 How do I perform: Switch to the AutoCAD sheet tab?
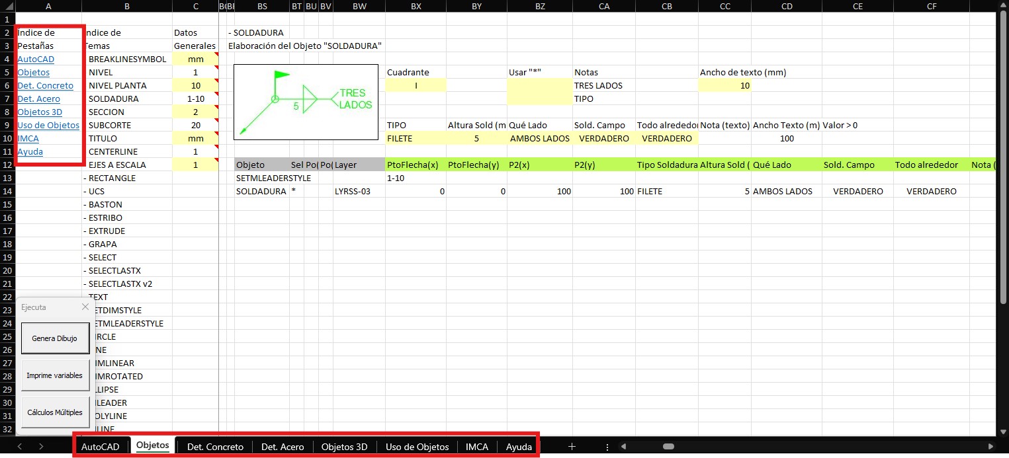pyautogui.click(x=101, y=447)
